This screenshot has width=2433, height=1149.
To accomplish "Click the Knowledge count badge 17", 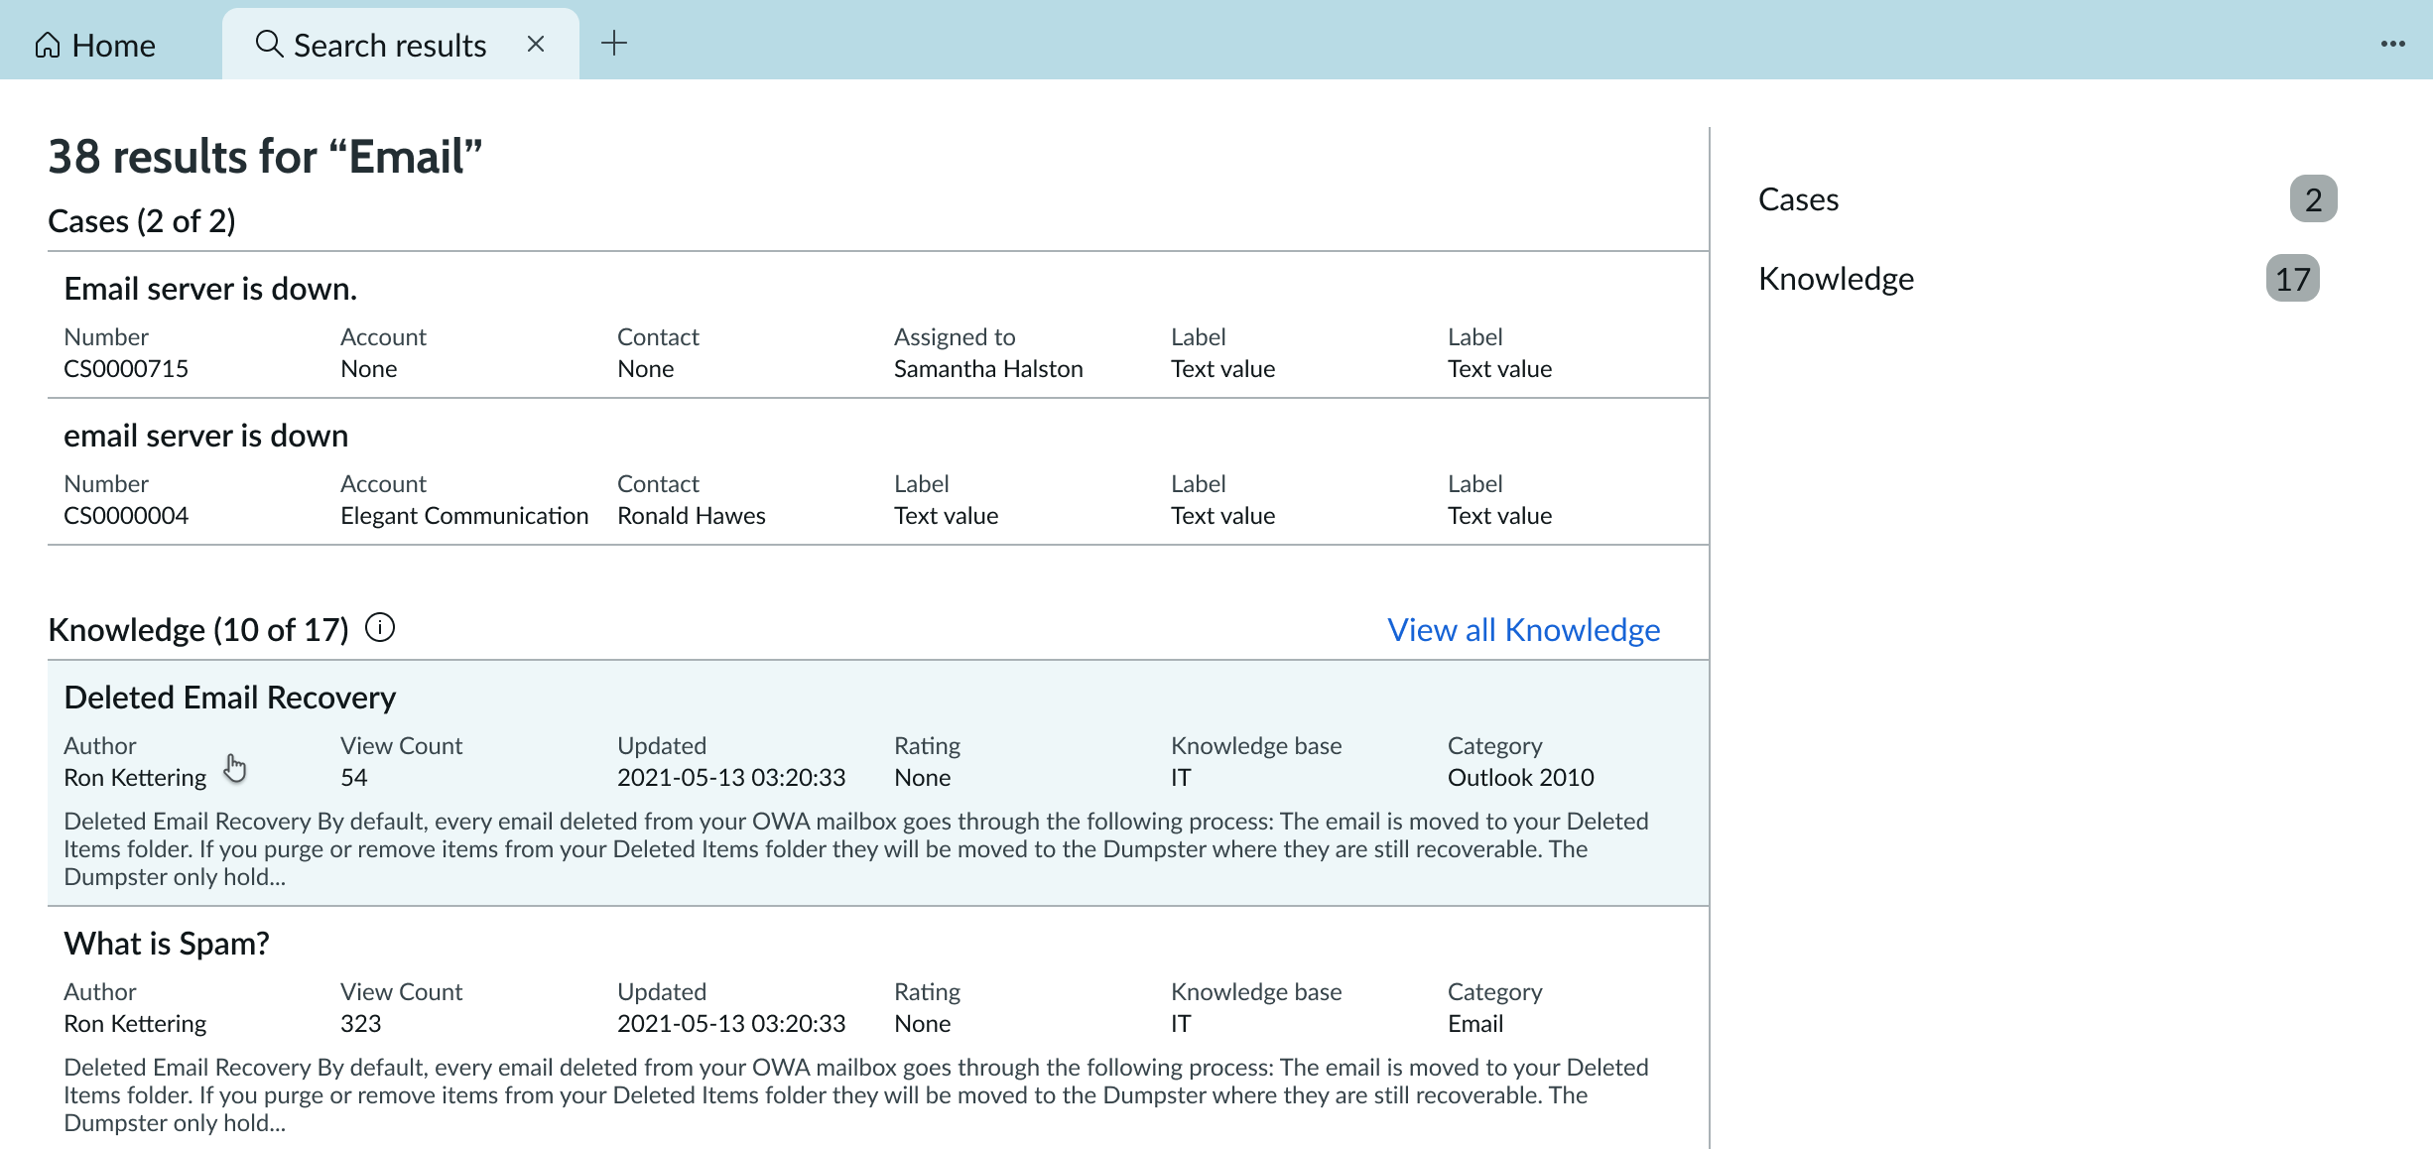I will click(2292, 278).
